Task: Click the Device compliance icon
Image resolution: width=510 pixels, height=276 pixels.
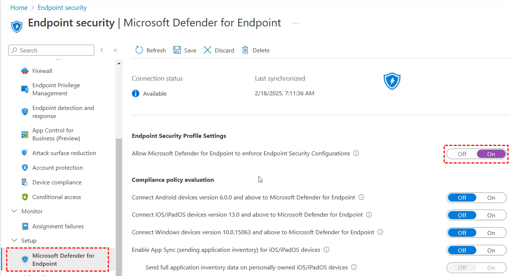Action: (25, 182)
